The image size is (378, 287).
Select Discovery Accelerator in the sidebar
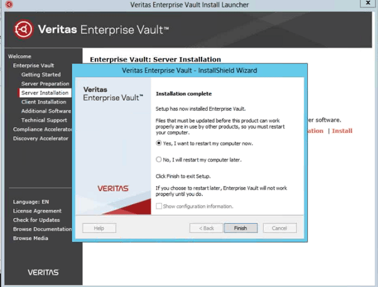tap(41, 138)
